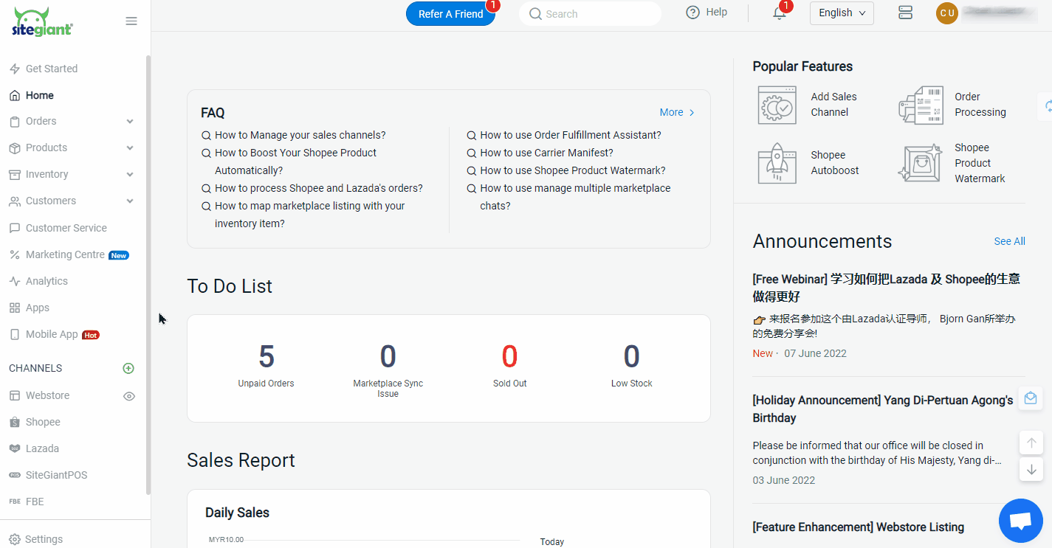Click the SiteGiant logo
The width and height of the screenshot is (1052, 548).
tap(42, 22)
